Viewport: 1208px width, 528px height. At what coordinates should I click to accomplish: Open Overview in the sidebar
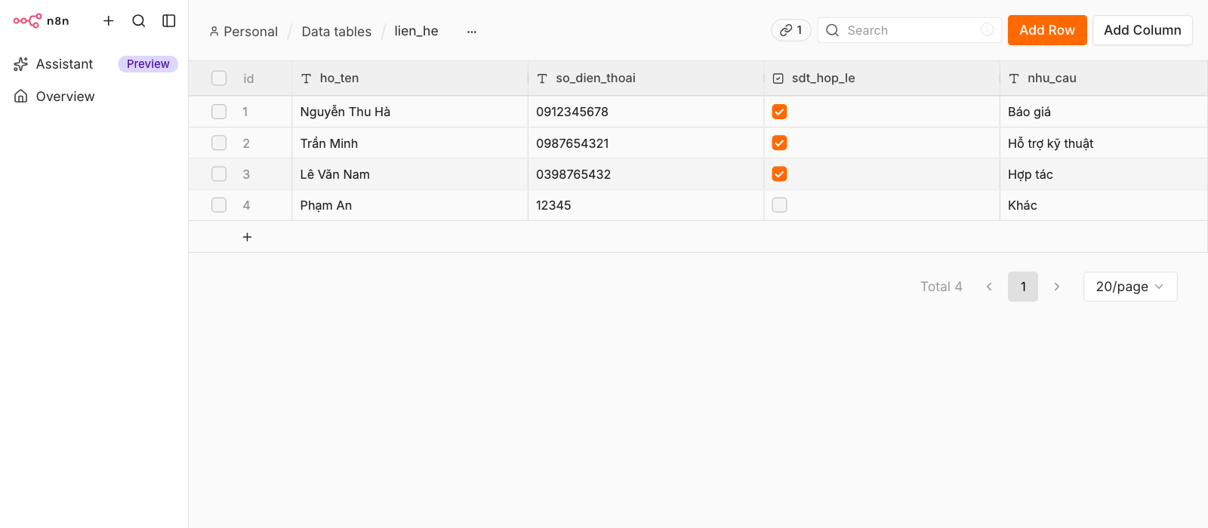95,97
